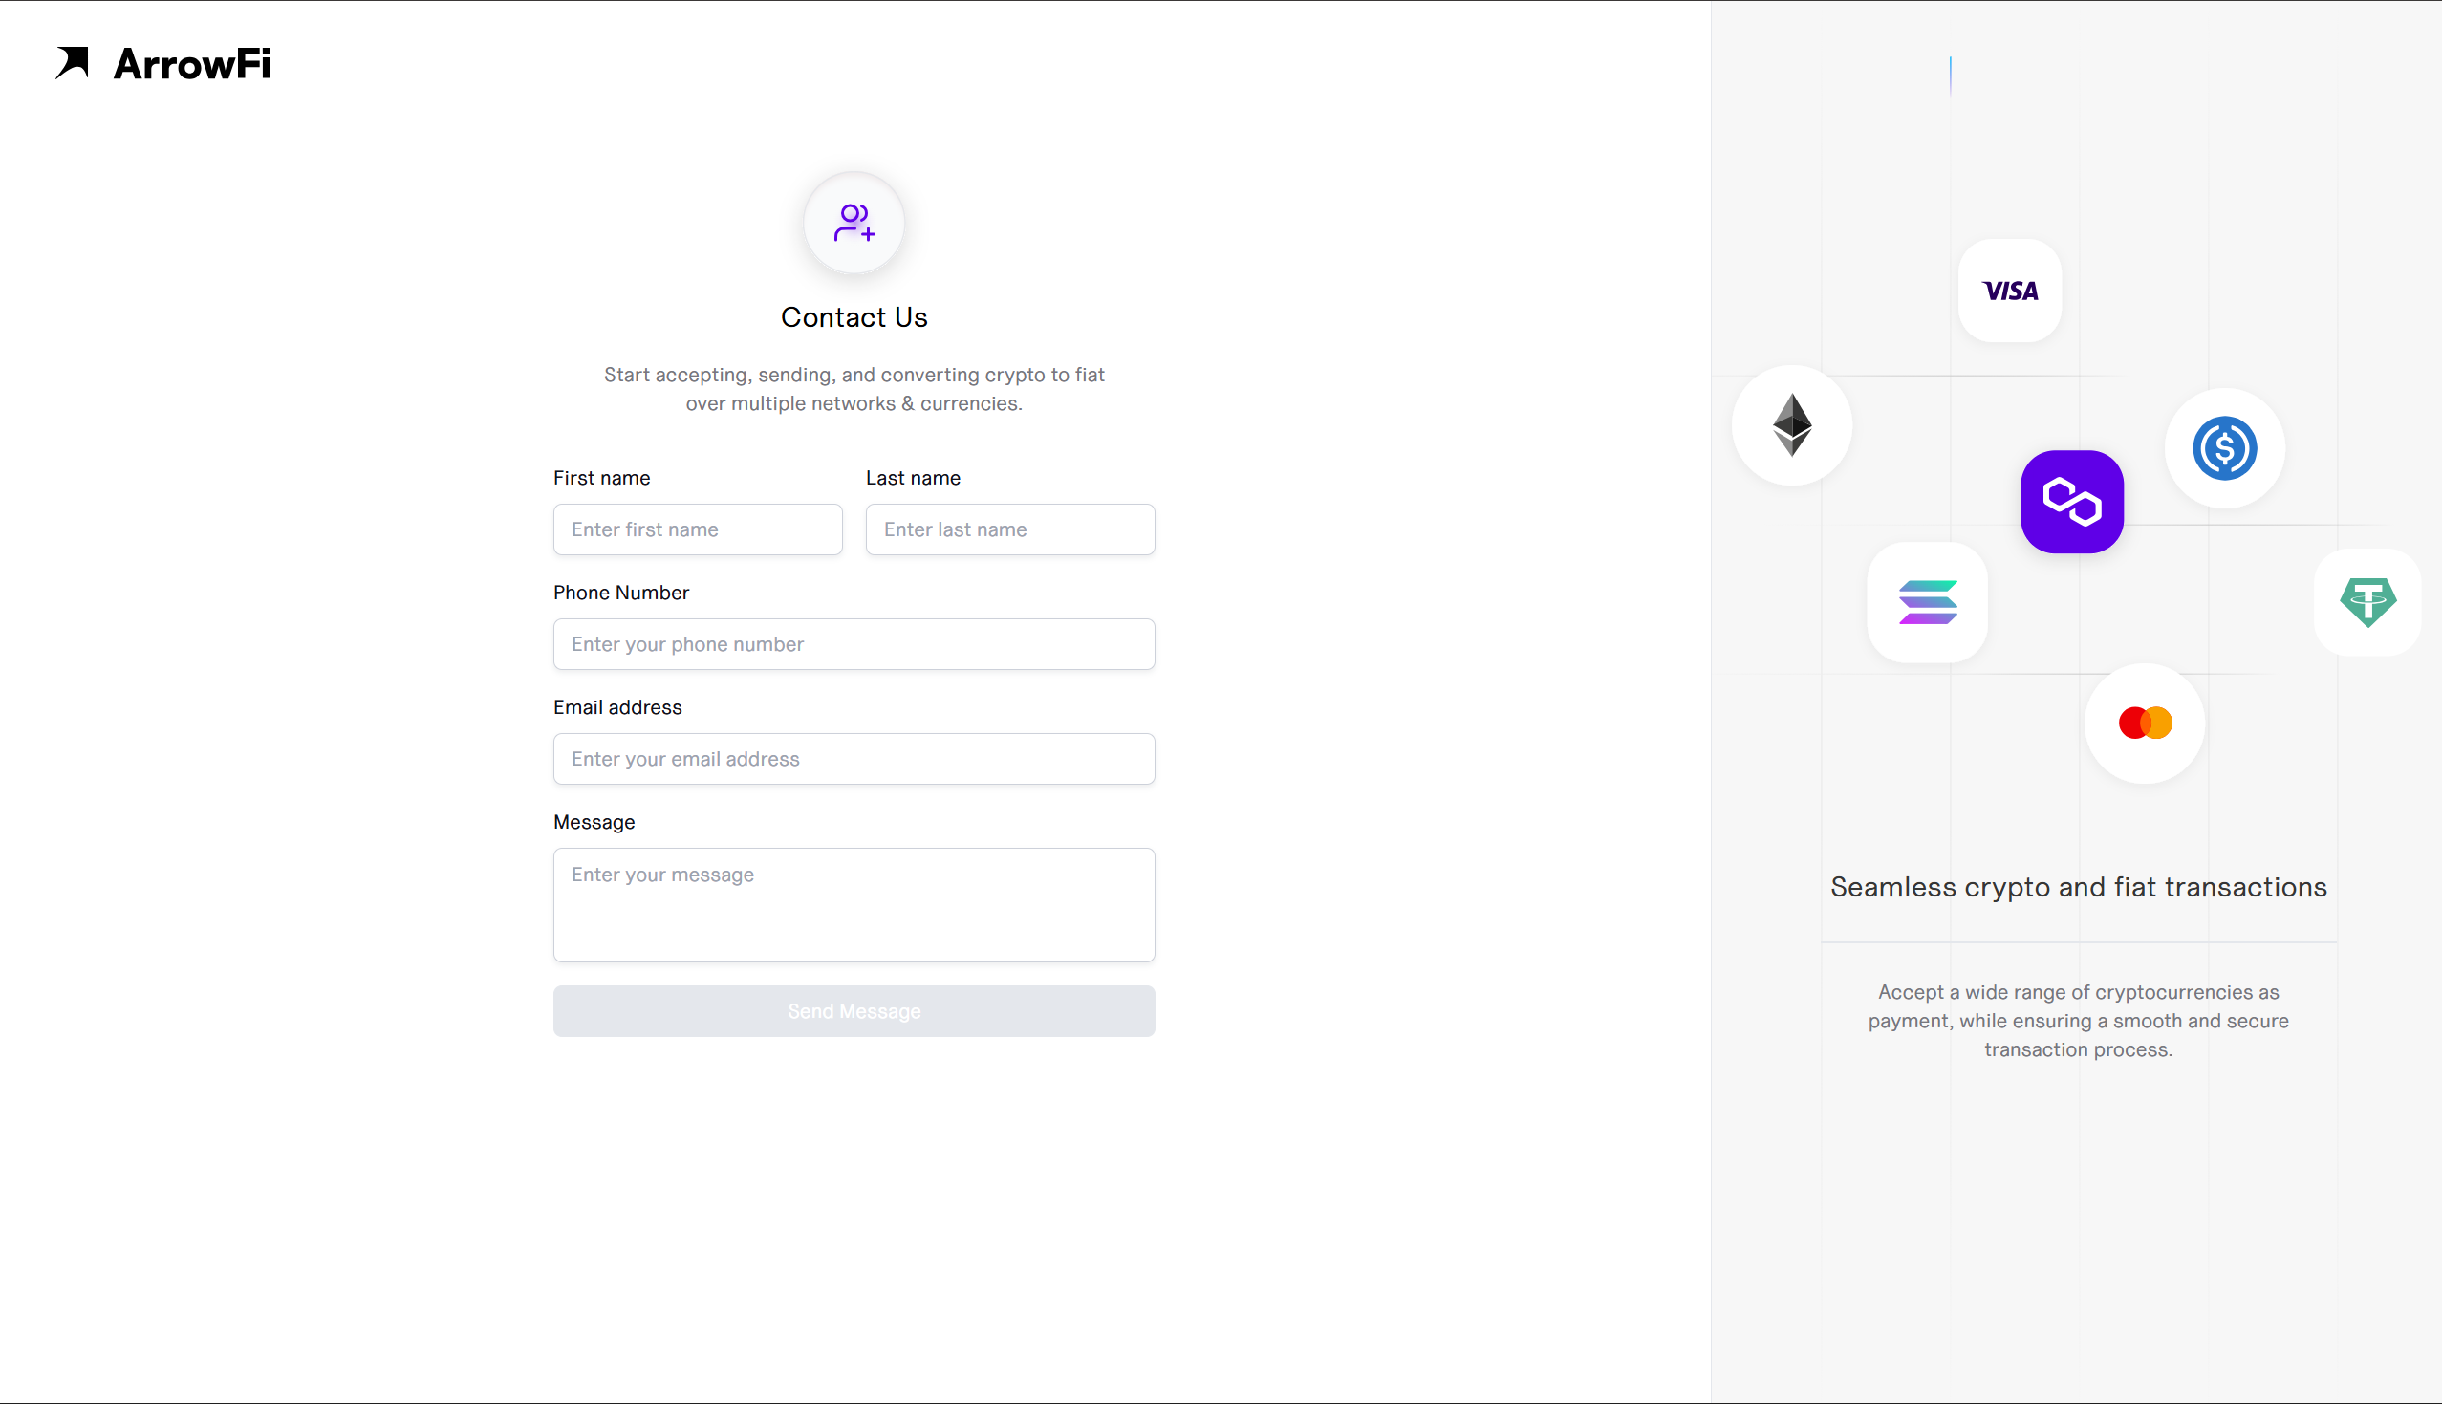
Task: Focus the First name input field
Action: [697, 529]
